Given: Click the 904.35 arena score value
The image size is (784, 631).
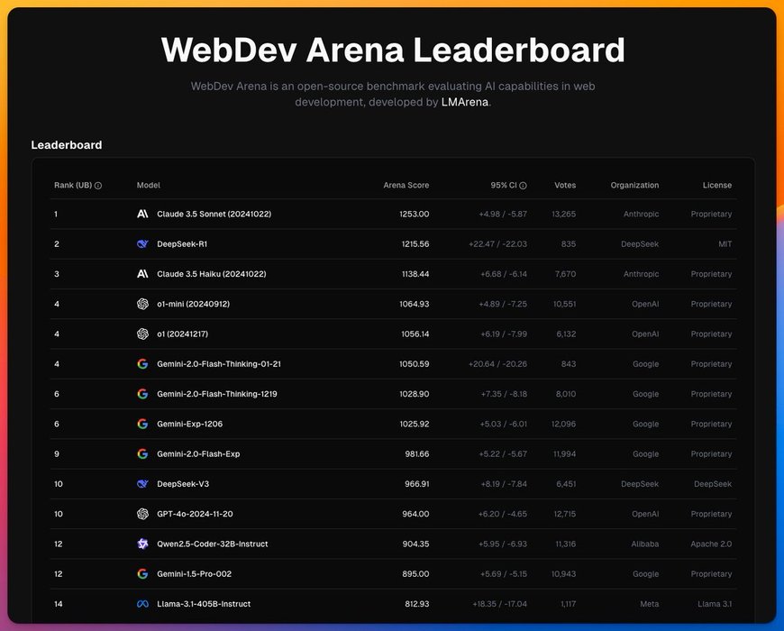Looking at the screenshot, I should pos(415,544).
